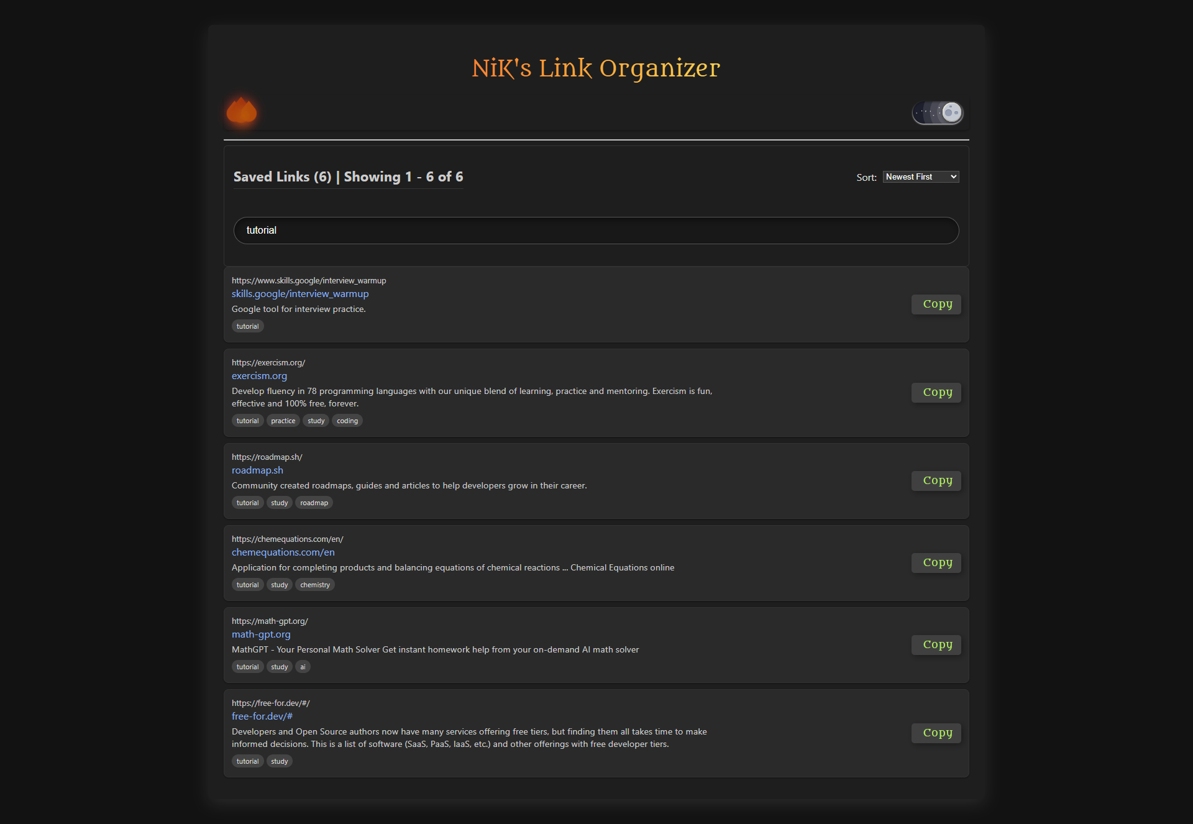
Task: Copy the math-gpt.org link
Action: pos(936,644)
